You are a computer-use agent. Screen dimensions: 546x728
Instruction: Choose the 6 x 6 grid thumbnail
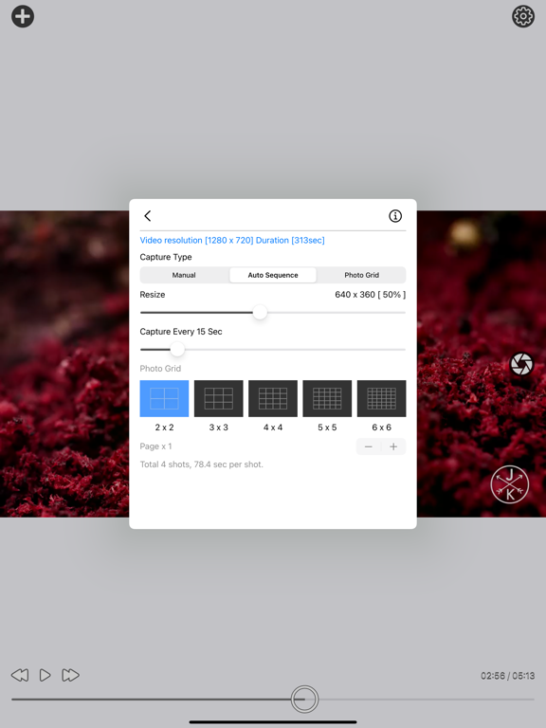382,398
